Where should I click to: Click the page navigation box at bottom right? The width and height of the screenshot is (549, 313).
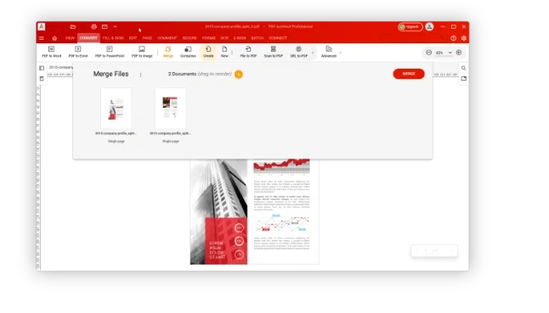434,250
